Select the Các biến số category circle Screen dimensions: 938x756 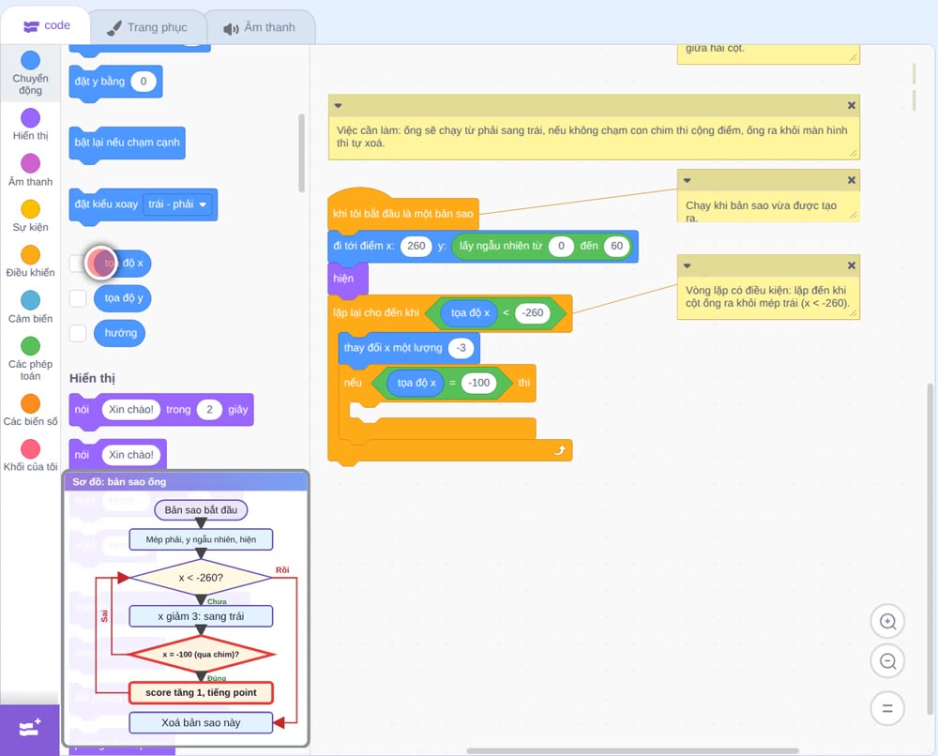tap(31, 403)
